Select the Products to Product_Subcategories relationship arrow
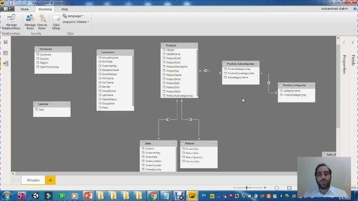Screen dimensions: 358x201 (206, 71)
